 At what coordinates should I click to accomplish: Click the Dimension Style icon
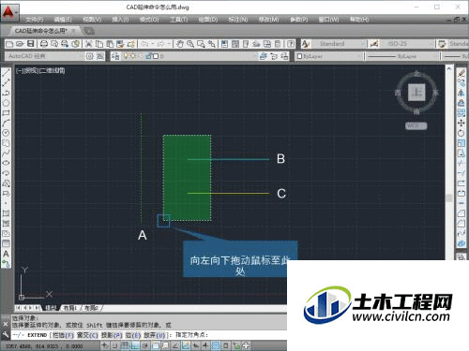coord(374,44)
